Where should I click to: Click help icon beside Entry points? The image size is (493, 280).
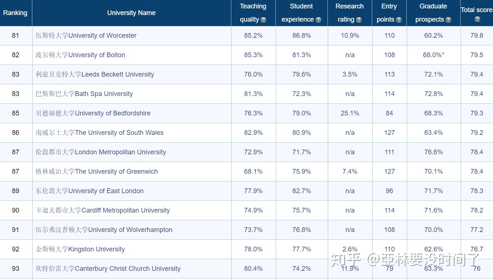[399, 20]
